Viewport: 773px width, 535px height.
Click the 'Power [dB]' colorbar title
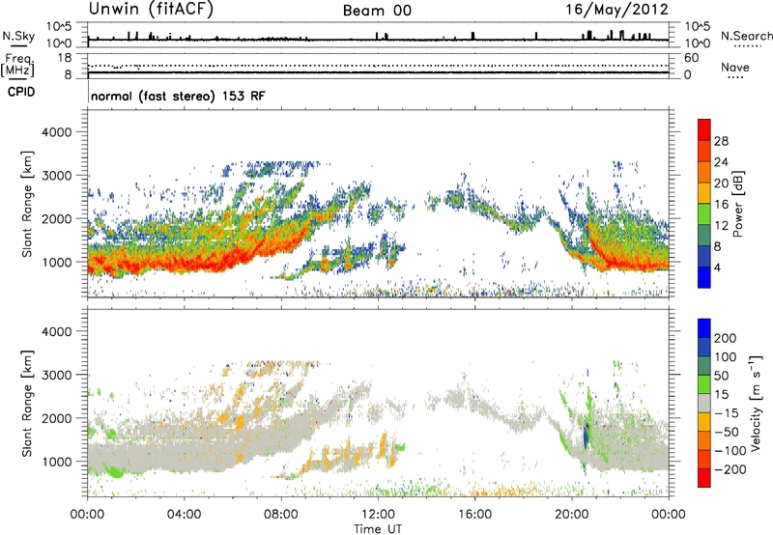(738, 204)
